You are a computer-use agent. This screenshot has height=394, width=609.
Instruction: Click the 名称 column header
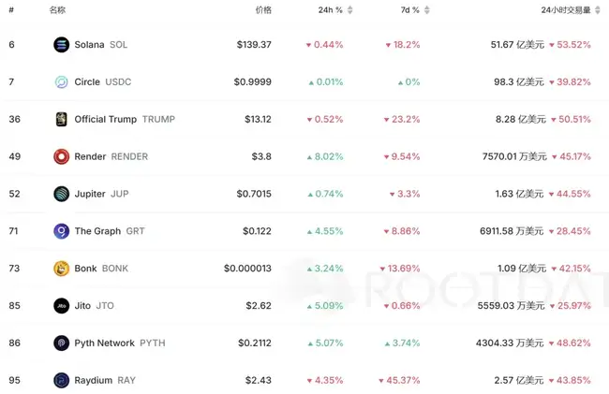pyautogui.click(x=57, y=10)
